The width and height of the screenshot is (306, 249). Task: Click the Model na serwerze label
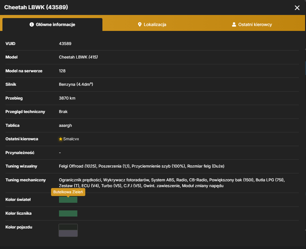pyautogui.click(x=24, y=71)
